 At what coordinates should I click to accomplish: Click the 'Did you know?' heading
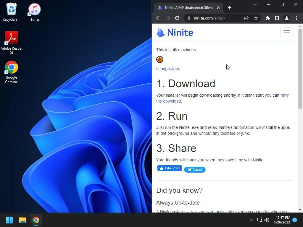tap(179, 190)
